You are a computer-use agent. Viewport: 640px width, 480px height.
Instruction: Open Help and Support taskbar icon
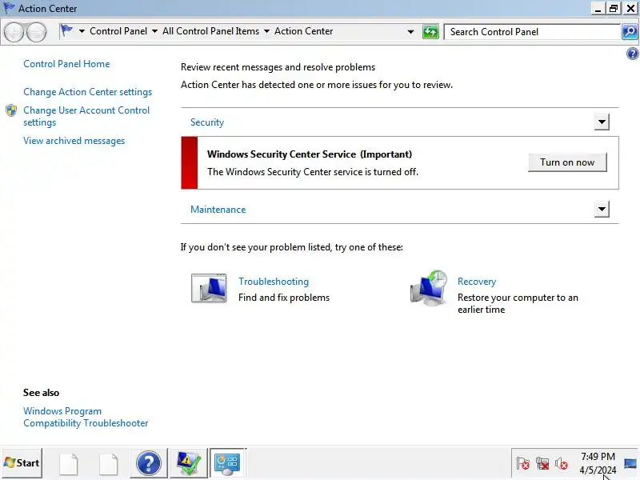pos(149,463)
